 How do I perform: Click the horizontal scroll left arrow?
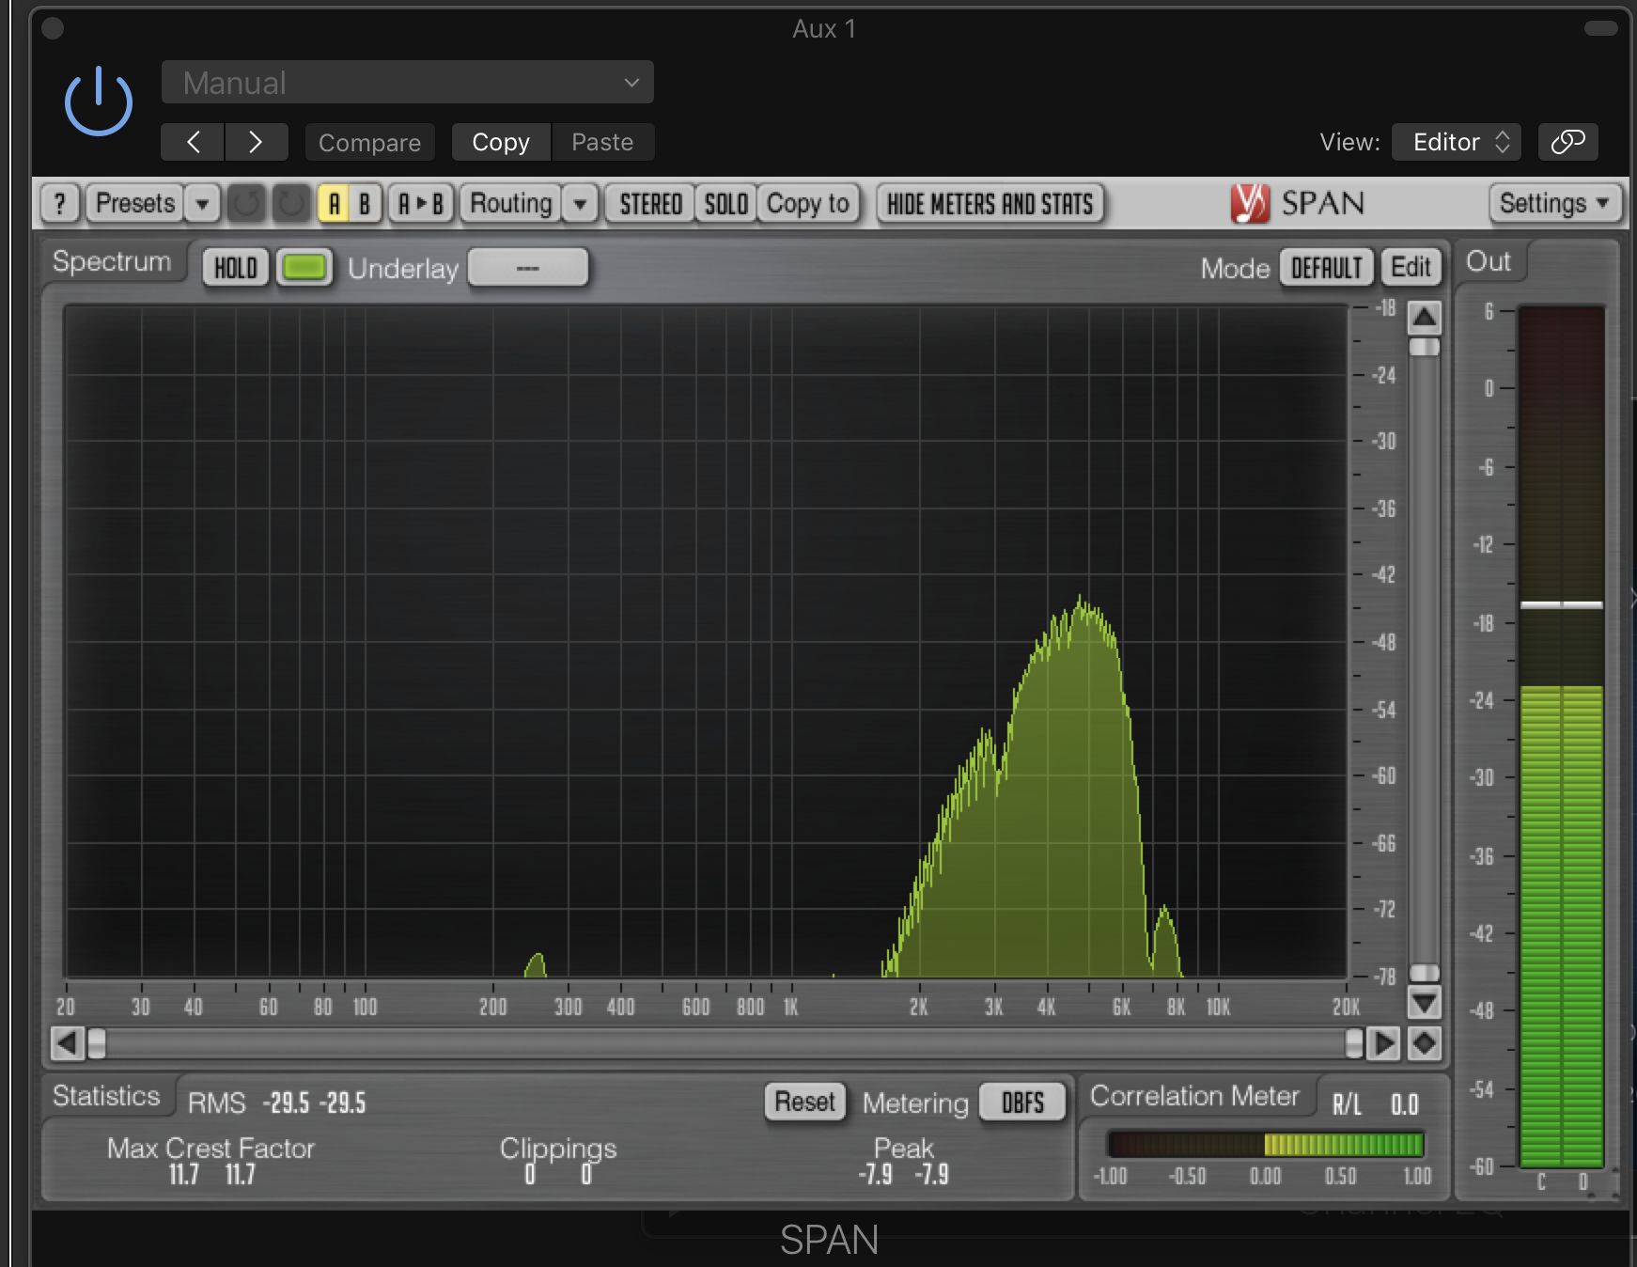click(x=67, y=1043)
